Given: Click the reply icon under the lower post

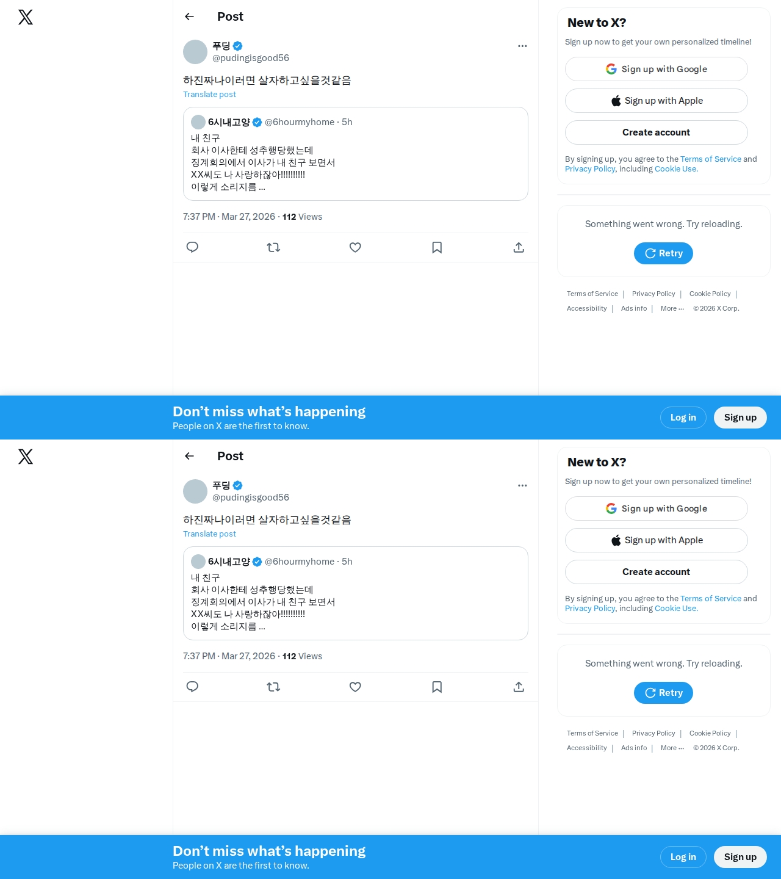Looking at the screenshot, I should (x=192, y=687).
